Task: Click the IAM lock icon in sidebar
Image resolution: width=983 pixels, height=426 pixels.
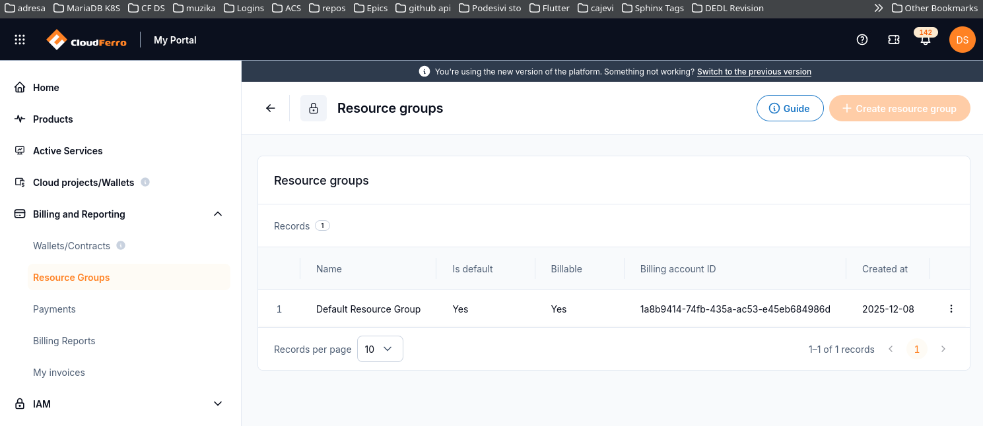Action: (20, 404)
